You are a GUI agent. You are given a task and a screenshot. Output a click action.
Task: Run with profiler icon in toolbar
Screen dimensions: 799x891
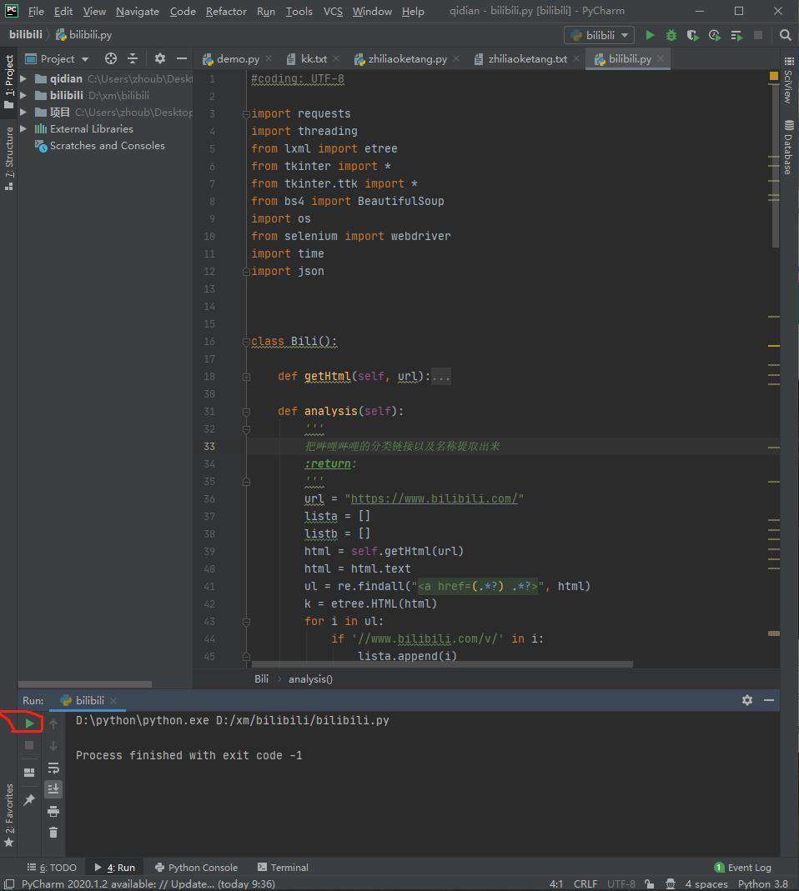coord(714,35)
